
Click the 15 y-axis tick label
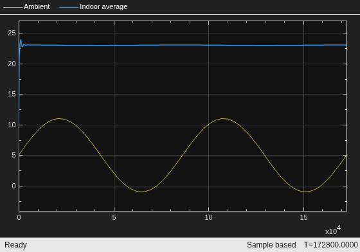point(12,94)
